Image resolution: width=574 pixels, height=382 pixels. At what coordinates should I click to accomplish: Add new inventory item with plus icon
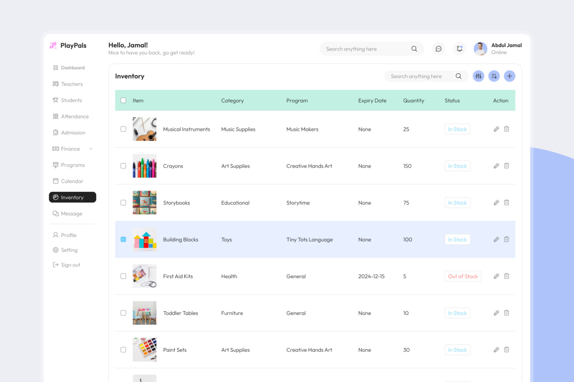click(509, 76)
